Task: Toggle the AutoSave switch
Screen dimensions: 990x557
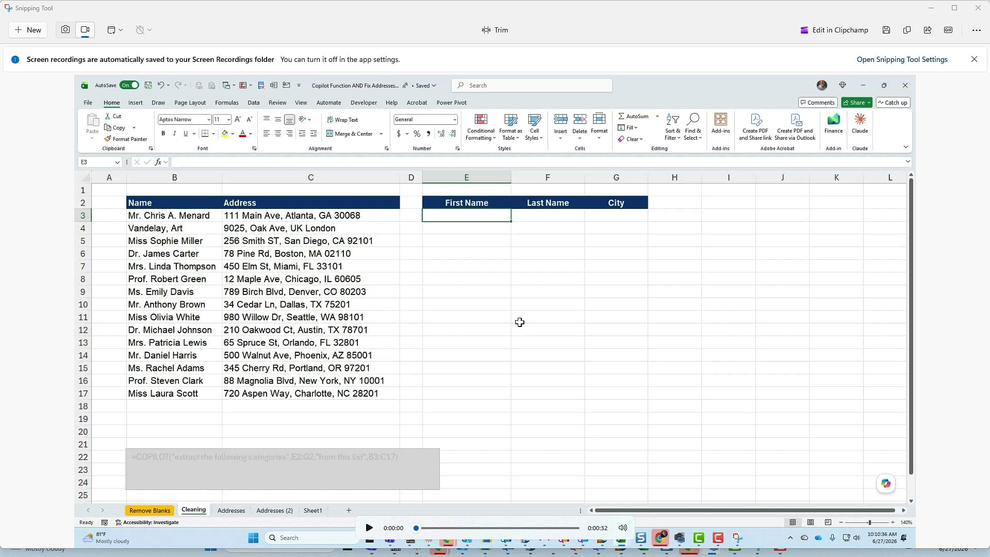Action: 129,85
